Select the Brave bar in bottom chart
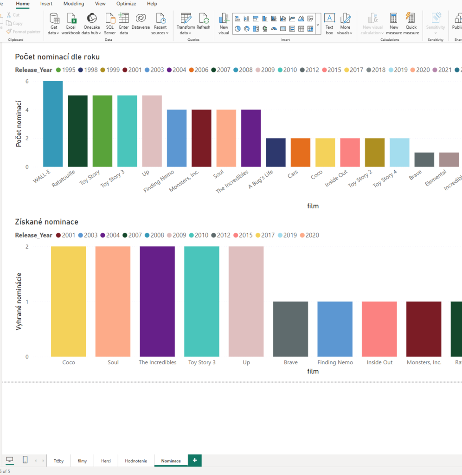The width and height of the screenshot is (462, 475). tap(290, 329)
